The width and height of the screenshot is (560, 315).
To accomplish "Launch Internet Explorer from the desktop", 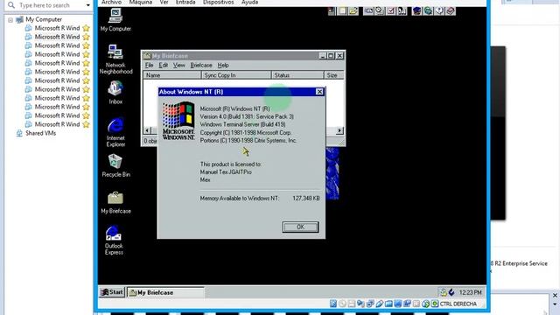I will [x=115, y=132].
